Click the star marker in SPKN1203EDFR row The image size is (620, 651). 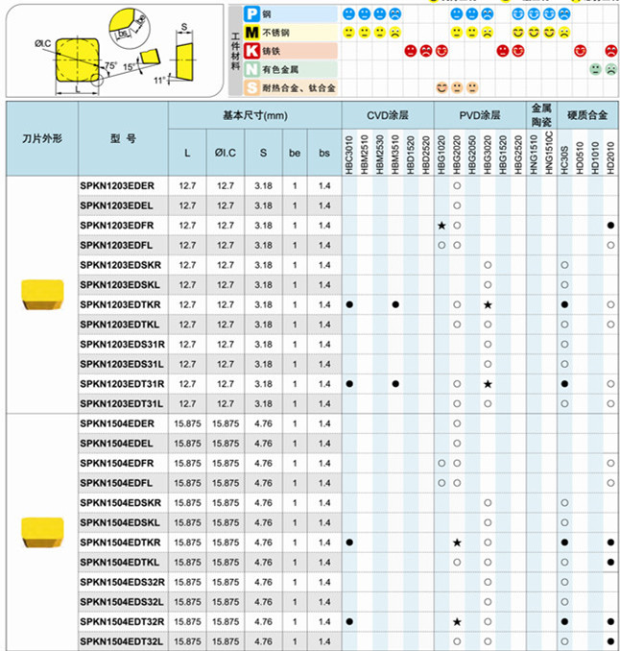click(441, 225)
